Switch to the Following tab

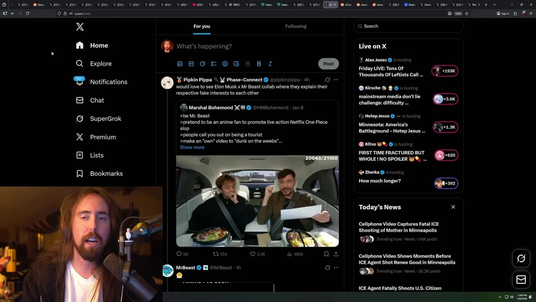(296, 26)
